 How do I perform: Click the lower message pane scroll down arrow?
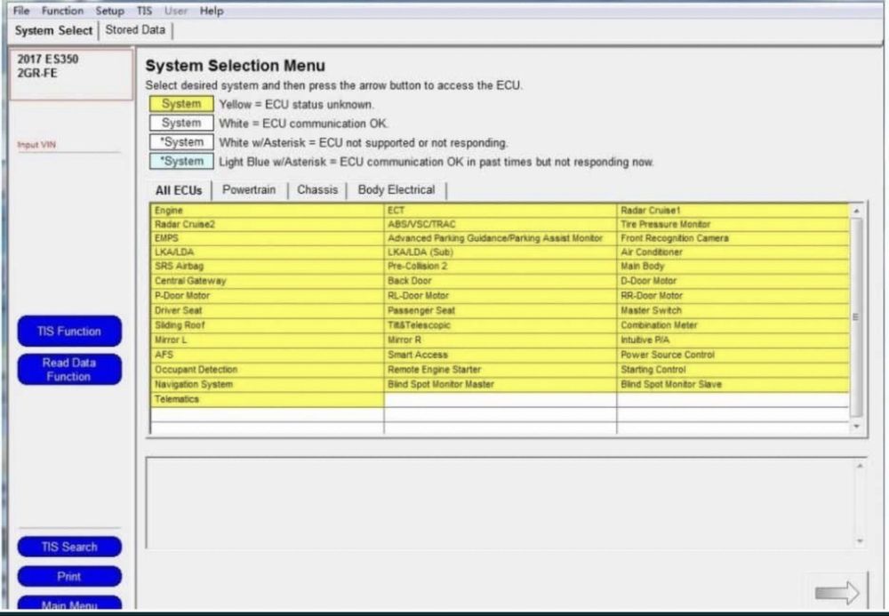point(860,541)
